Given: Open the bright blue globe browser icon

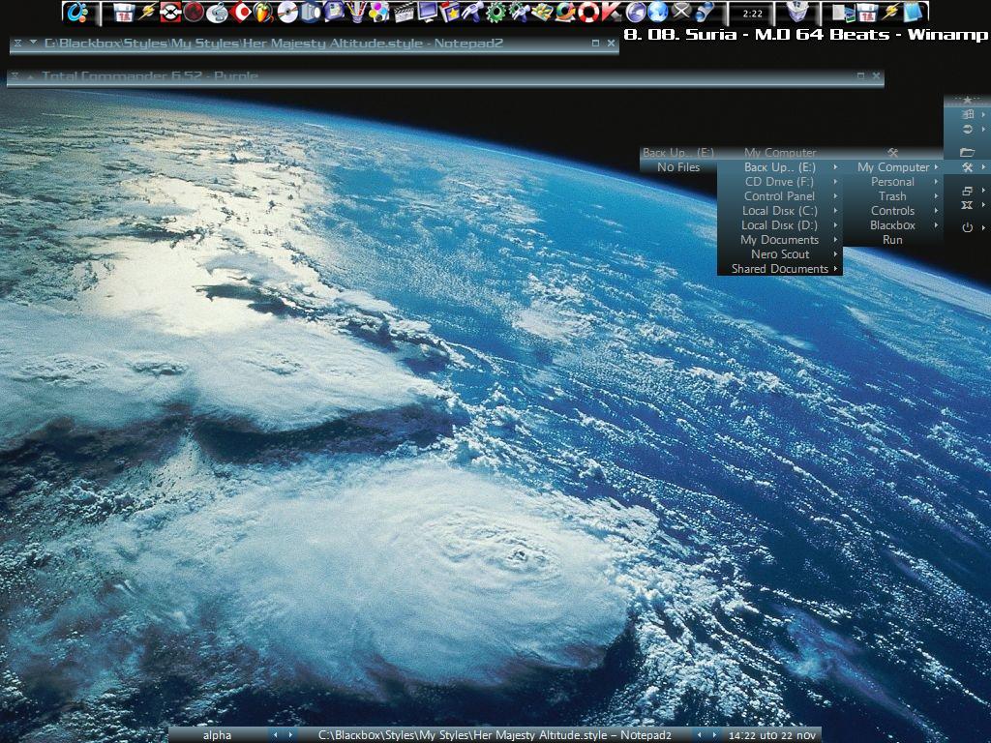Looking at the screenshot, I should pyautogui.click(x=657, y=12).
